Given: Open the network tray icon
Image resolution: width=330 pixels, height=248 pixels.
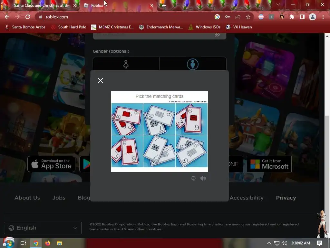Looking at the screenshot, I should (277, 243).
